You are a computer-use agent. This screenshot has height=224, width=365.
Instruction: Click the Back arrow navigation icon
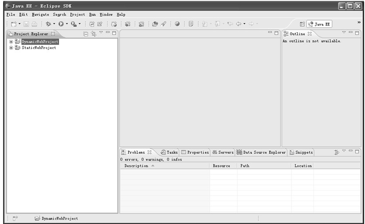239,24
